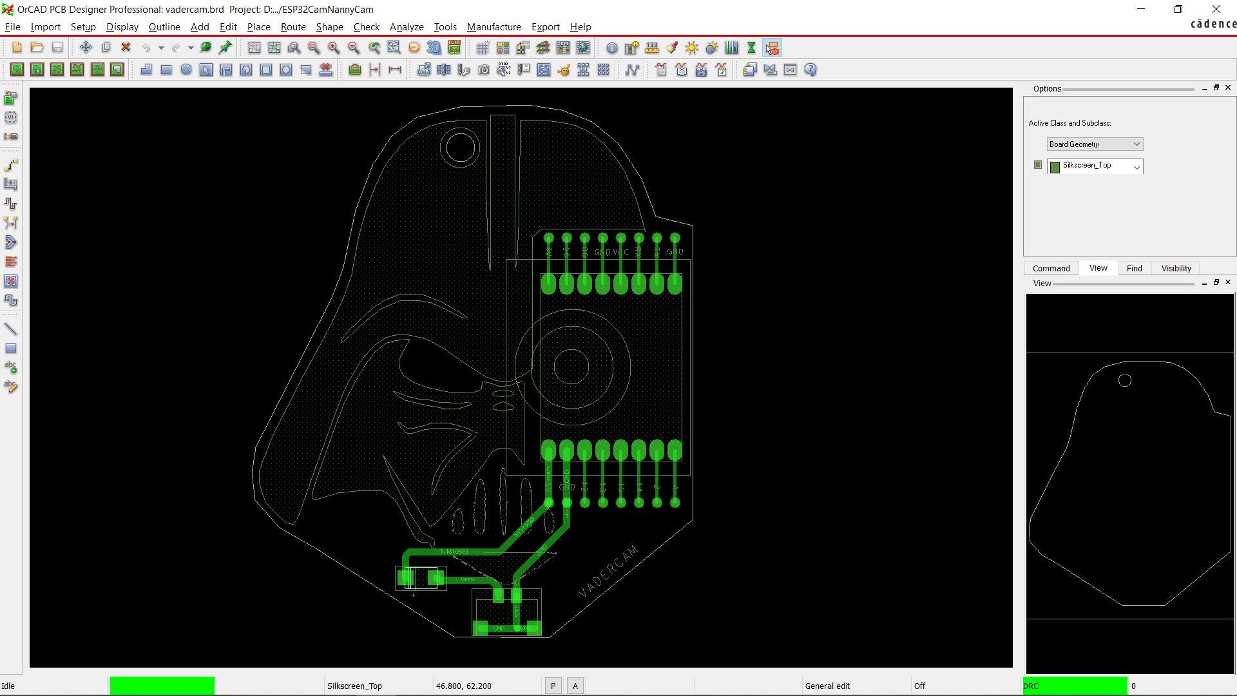
Task: Click the red delete X icon
Action: click(126, 48)
